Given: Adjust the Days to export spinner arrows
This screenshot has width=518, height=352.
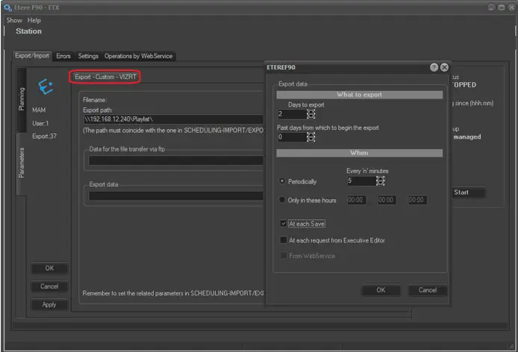Looking at the screenshot, I should (311, 114).
